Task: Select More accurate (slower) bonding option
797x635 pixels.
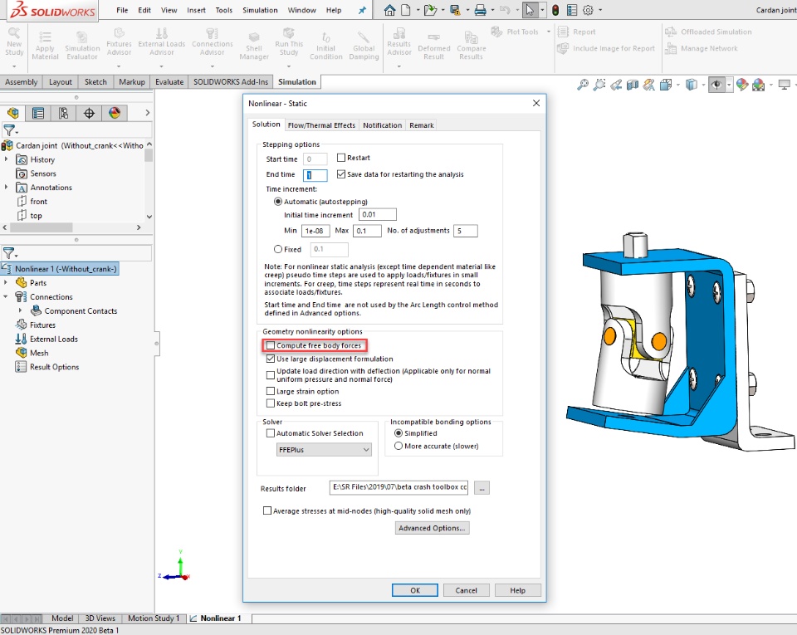Action: [x=398, y=446]
